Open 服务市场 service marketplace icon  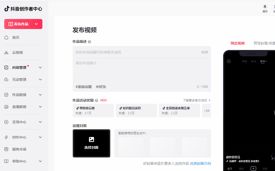6,149
